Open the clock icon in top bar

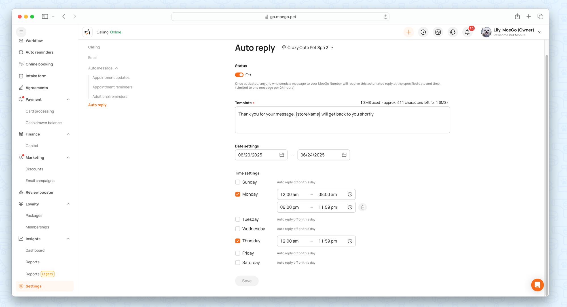click(x=423, y=32)
